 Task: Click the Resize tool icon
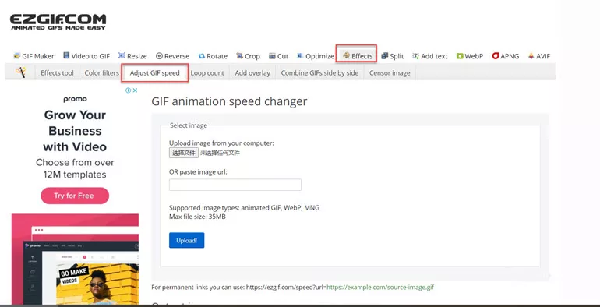tap(122, 56)
